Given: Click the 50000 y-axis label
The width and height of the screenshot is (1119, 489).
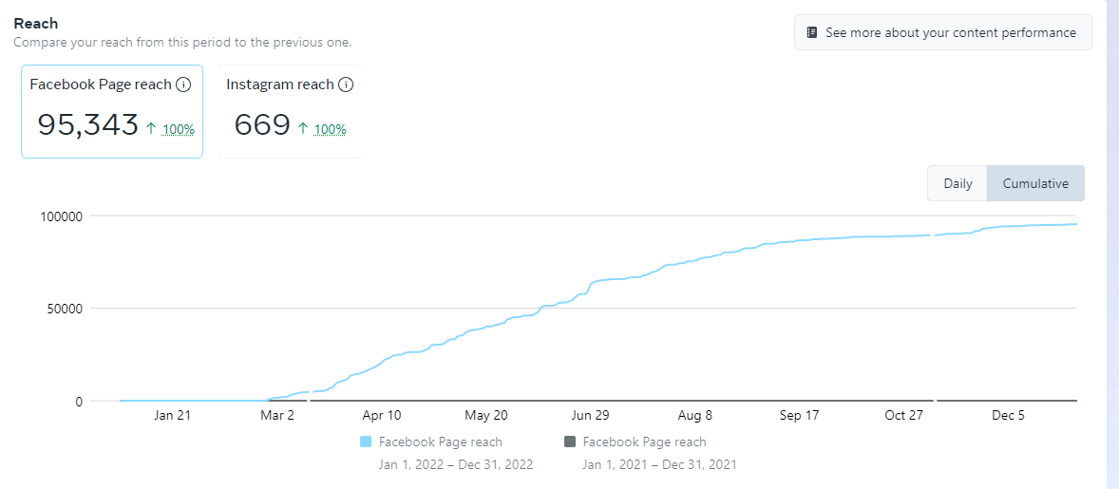Looking at the screenshot, I should tap(61, 309).
